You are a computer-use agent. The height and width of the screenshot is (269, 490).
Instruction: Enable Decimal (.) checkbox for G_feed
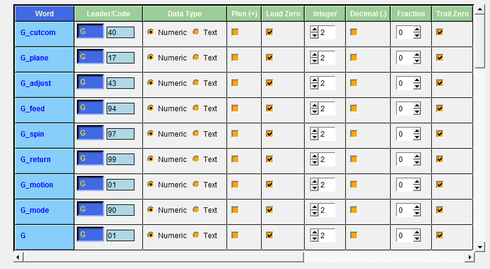tap(354, 108)
